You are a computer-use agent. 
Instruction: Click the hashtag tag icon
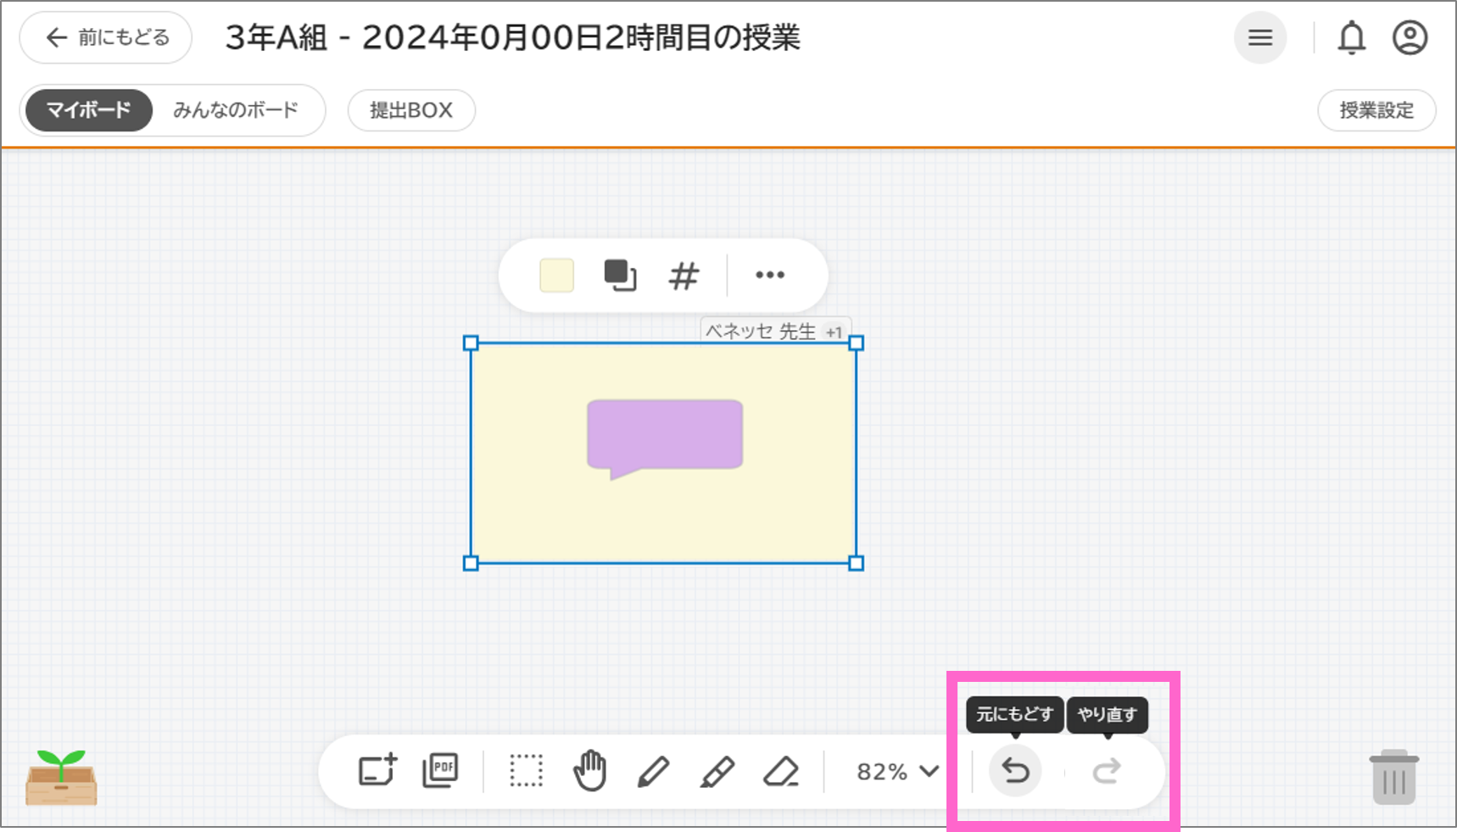click(x=684, y=276)
